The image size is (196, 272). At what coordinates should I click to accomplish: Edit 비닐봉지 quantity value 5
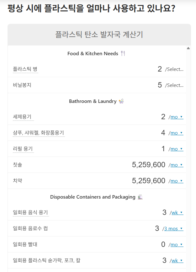[x=160, y=85]
